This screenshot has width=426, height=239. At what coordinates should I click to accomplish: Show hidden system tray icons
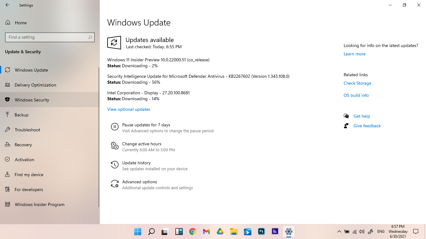click(339, 232)
